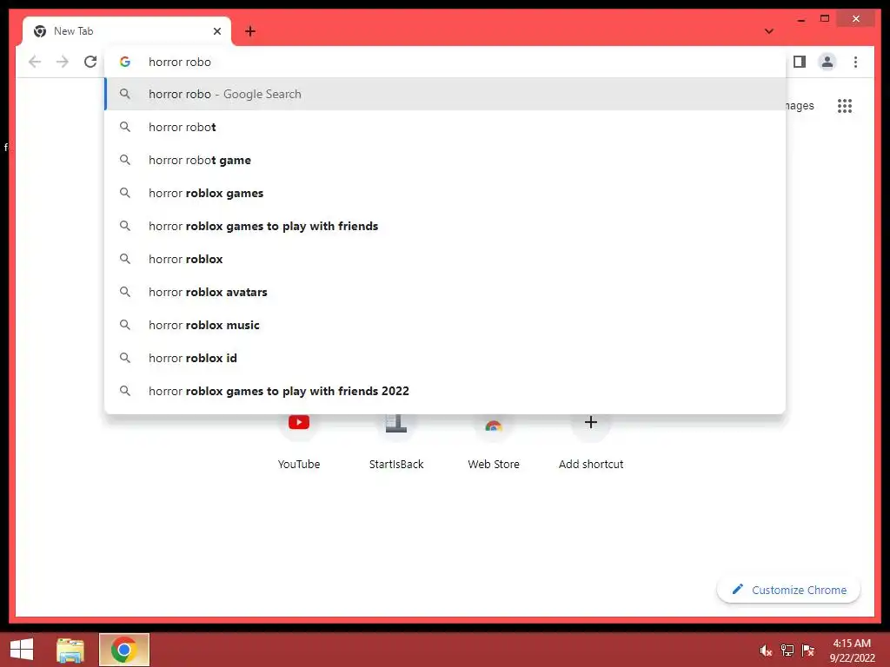Reload the page with refresh icon

[x=90, y=62]
